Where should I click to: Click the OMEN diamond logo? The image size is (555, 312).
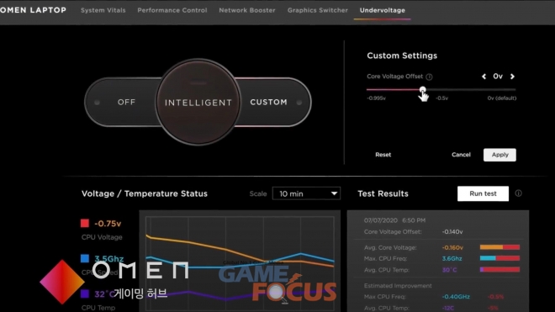point(62,282)
